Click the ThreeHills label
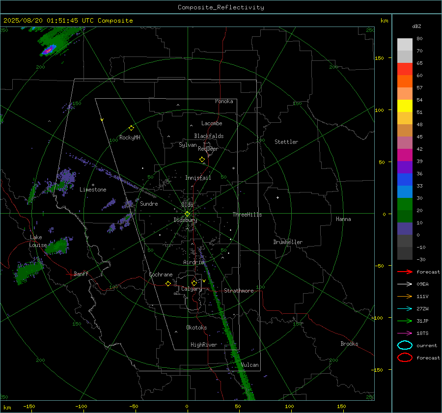This screenshot has height=413, width=442. pyautogui.click(x=247, y=215)
